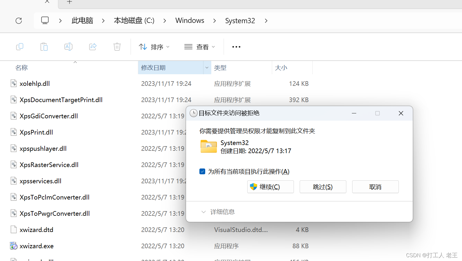This screenshot has height=261, width=462.
Task: Sort by 修改日期 column header
Action: [x=153, y=68]
